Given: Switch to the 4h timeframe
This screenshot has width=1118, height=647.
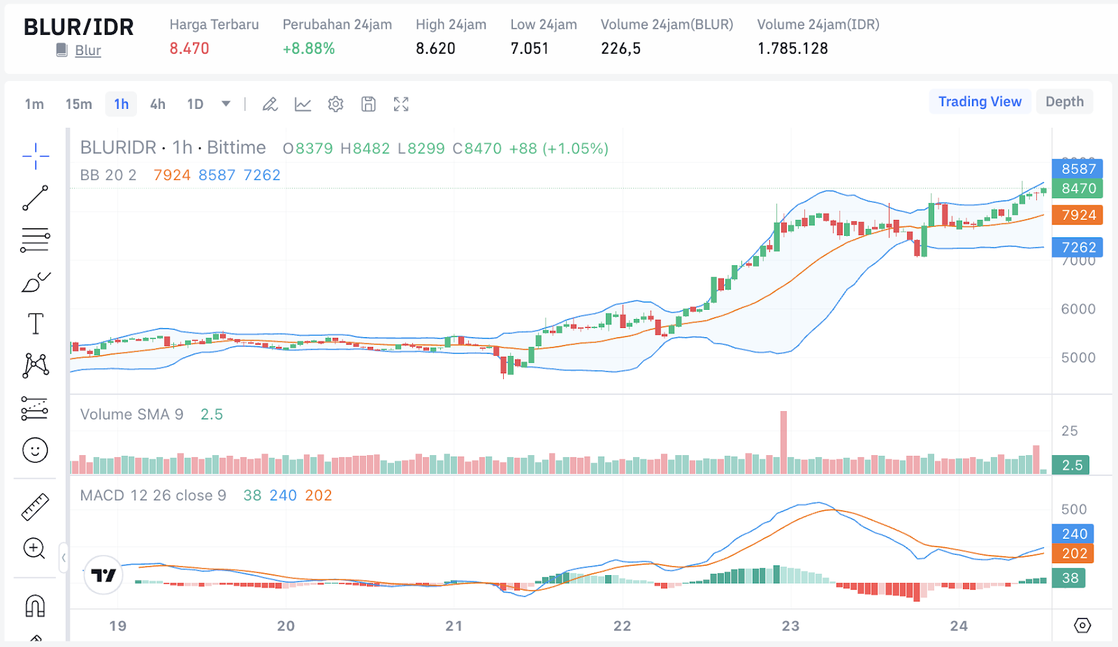Looking at the screenshot, I should [158, 104].
